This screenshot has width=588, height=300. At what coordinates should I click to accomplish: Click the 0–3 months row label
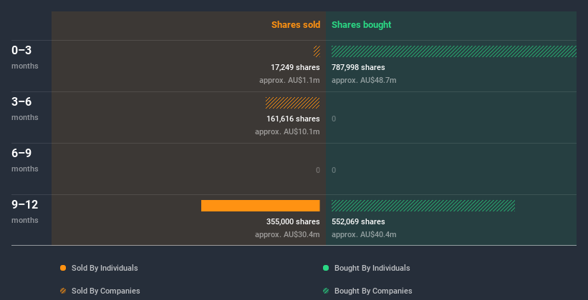(25, 57)
